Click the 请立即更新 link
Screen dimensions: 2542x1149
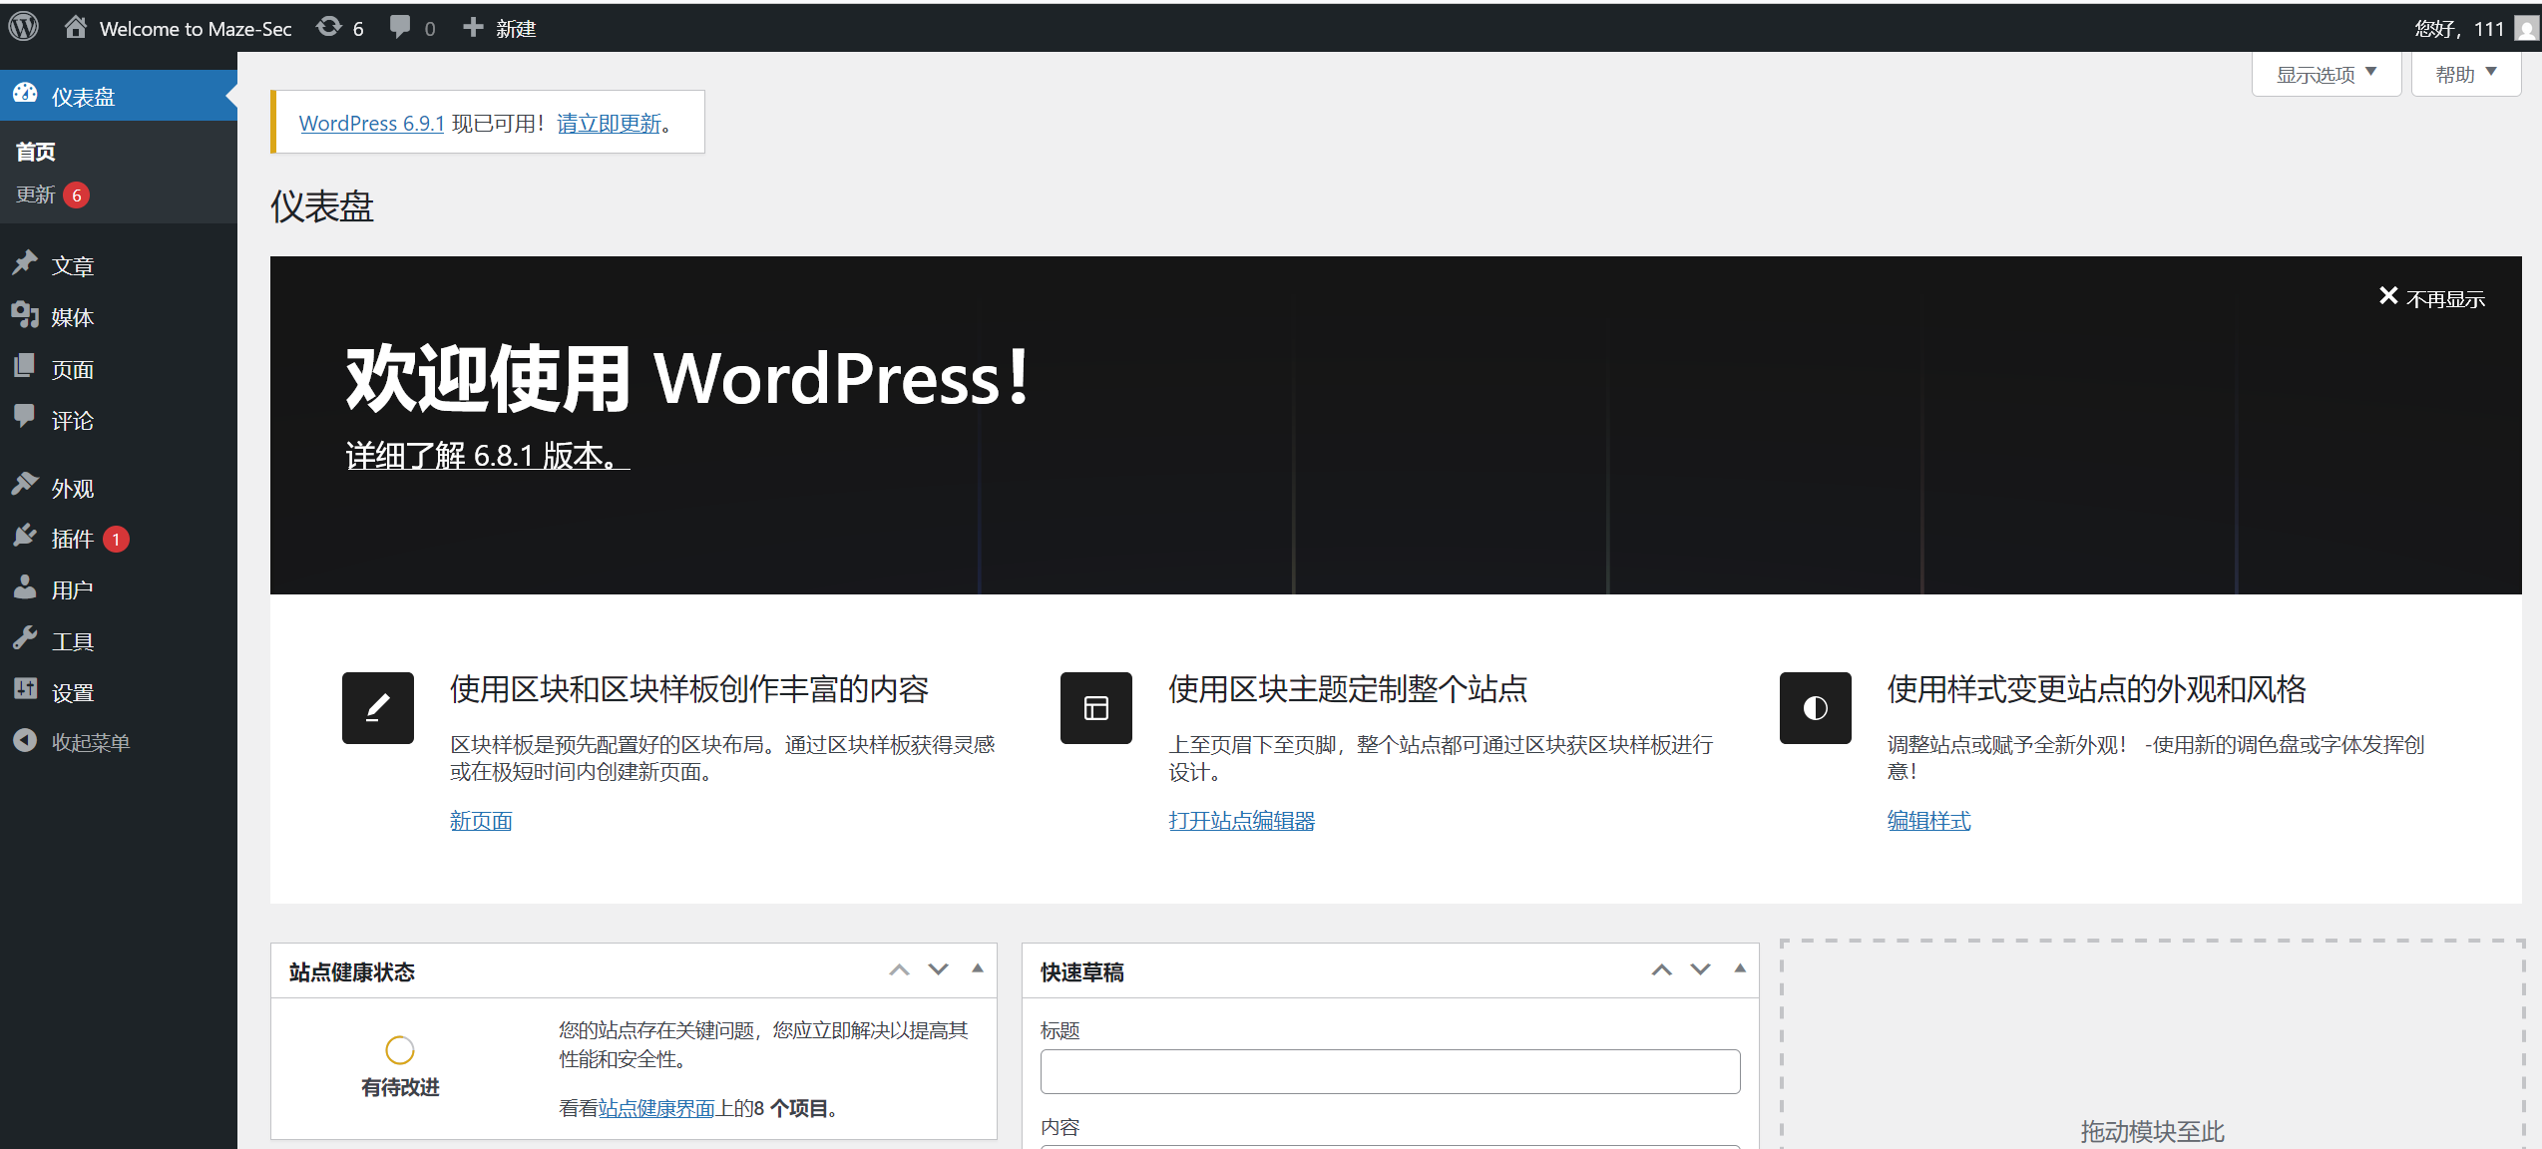tap(609, 123)
